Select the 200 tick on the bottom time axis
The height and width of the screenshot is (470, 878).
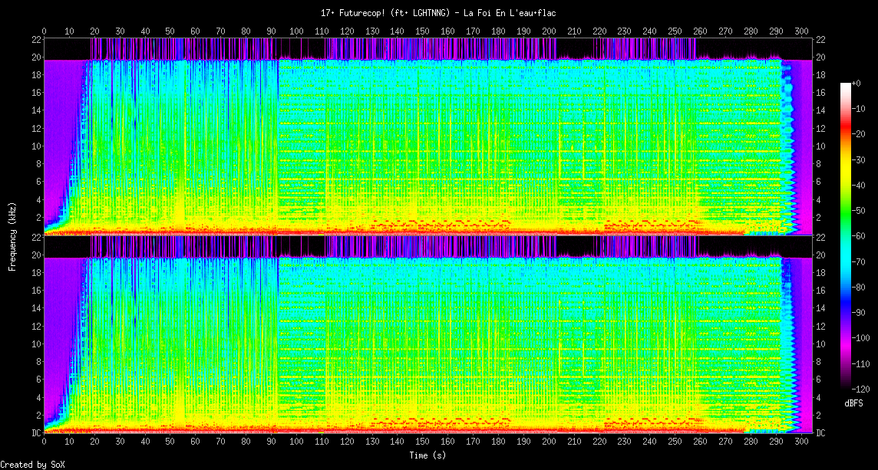(x=548, y=442)
